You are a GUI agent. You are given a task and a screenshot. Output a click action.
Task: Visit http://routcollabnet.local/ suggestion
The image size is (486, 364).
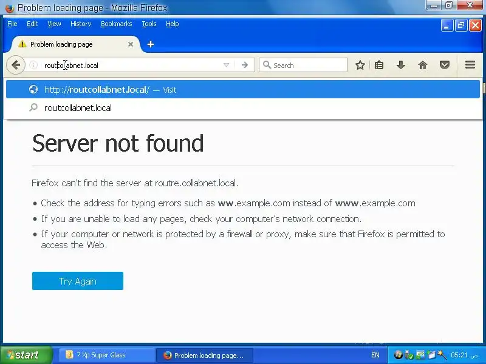coord(242,89)
